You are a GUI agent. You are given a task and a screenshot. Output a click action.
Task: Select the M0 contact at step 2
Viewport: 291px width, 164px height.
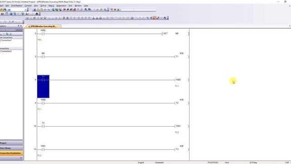[x=43, y=56]
